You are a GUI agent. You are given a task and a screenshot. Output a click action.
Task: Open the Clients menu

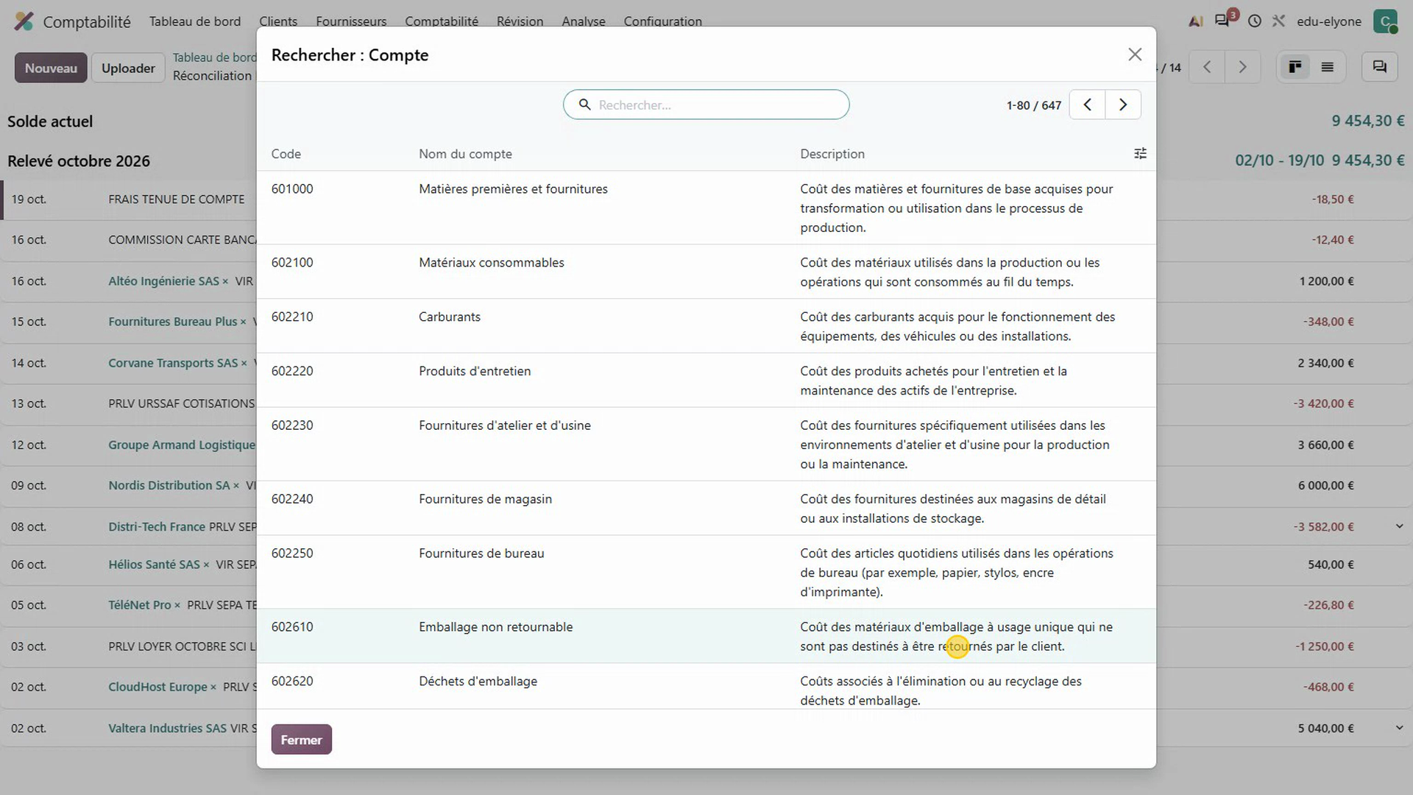click(278, 21)
